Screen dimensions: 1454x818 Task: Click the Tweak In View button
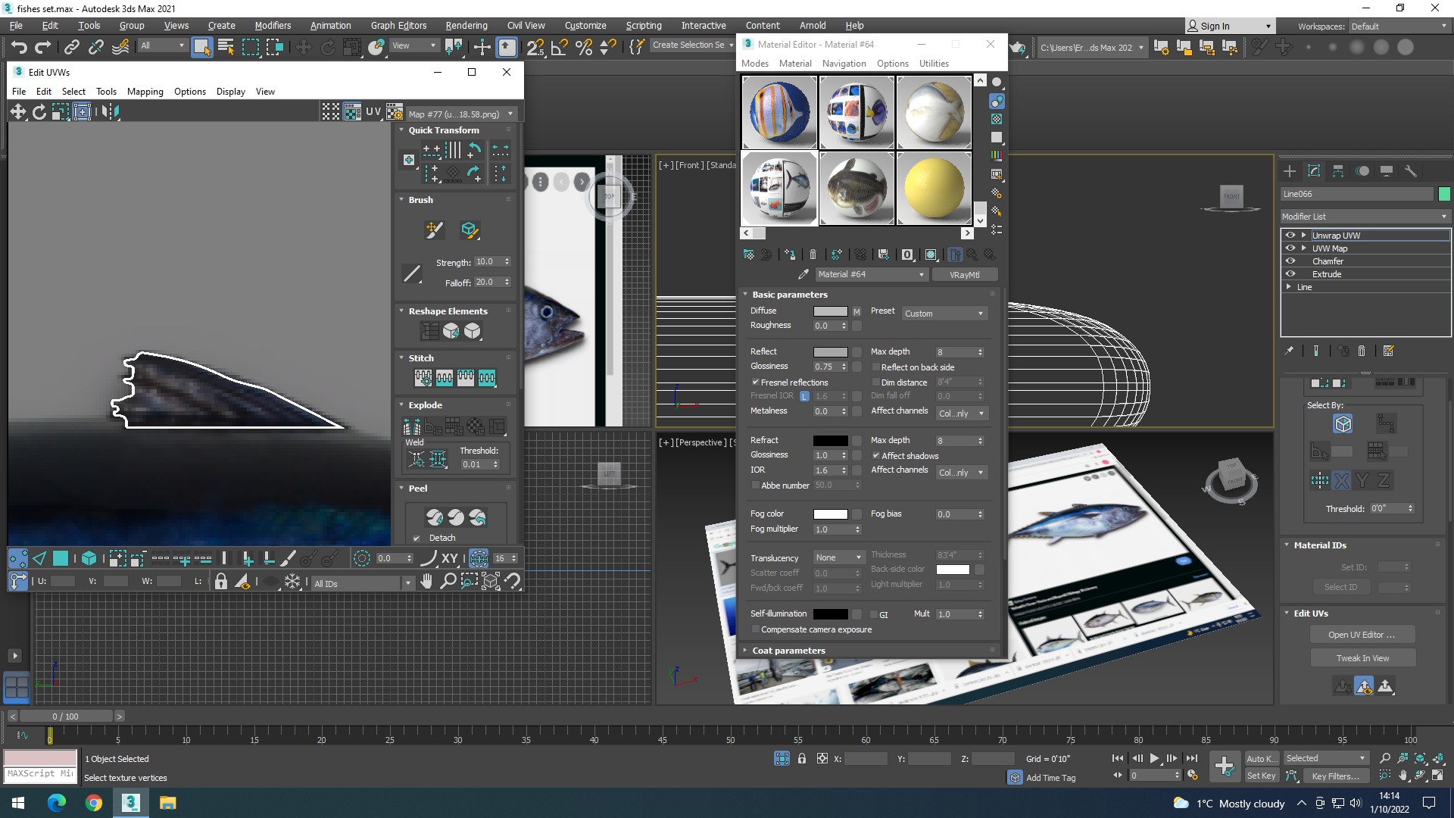(1362, 658)
